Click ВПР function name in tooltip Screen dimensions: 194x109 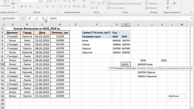112,68
